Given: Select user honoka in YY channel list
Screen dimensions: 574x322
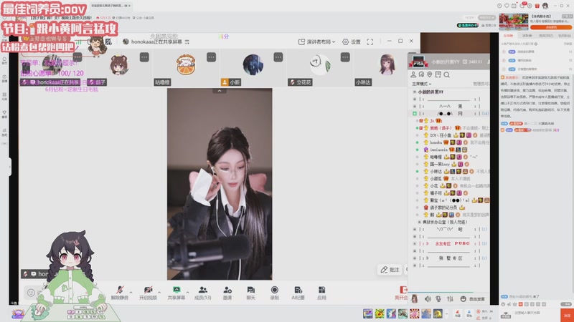Looking at the screenshot, I should tap(436, 142).
